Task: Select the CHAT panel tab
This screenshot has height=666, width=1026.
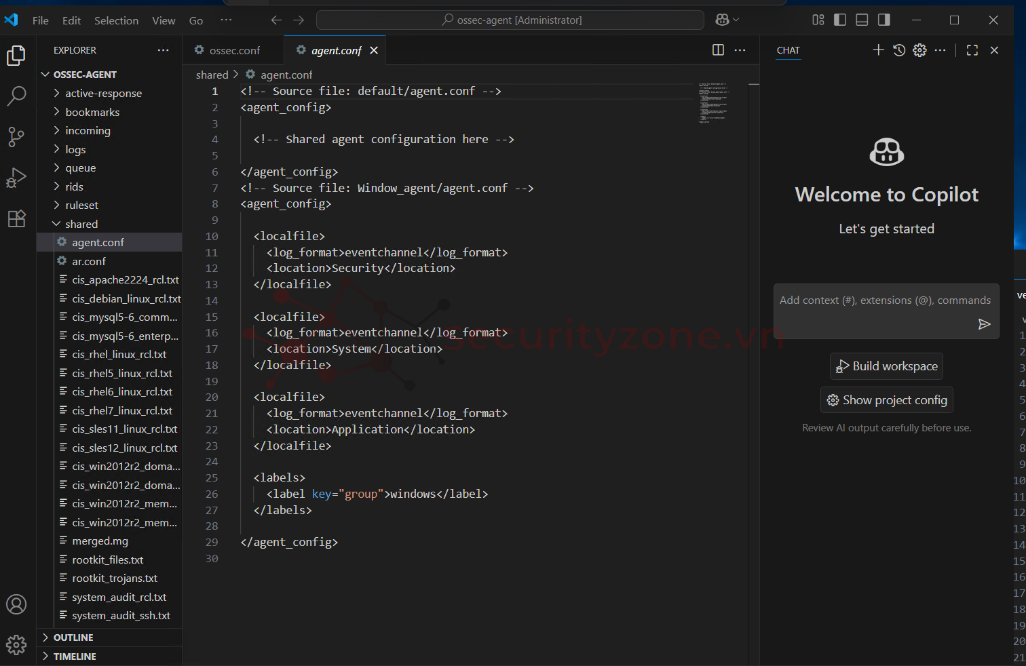Action: [x=788, y=50]
